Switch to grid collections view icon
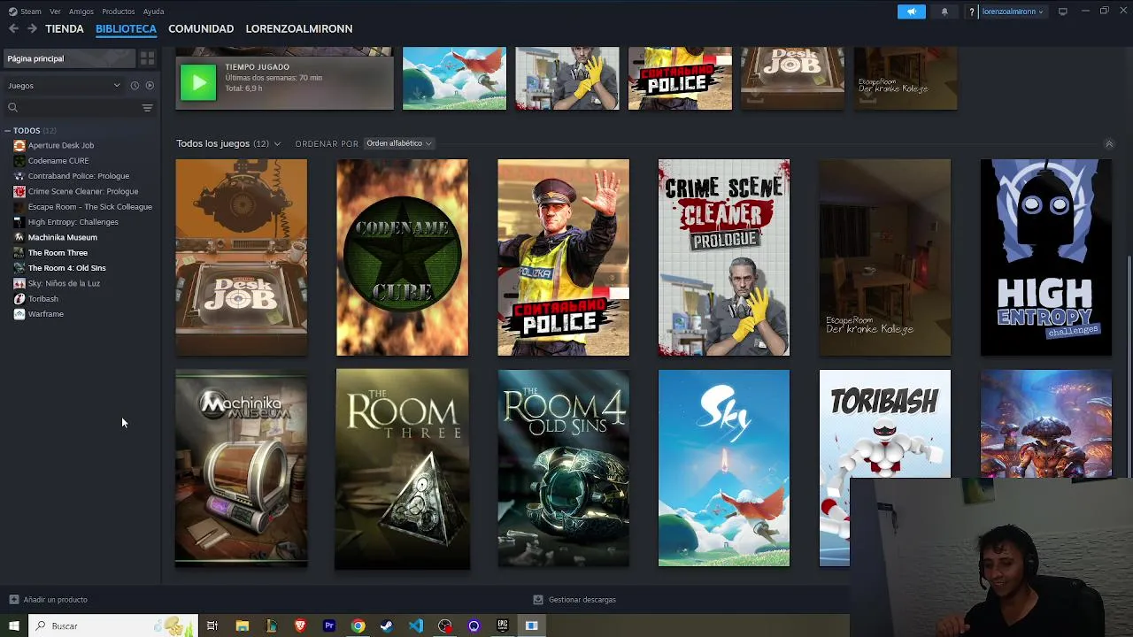 [x=147, y=58]
